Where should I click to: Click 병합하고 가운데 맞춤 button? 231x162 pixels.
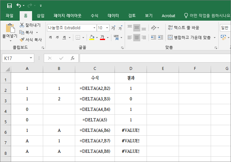pos(189,37)
